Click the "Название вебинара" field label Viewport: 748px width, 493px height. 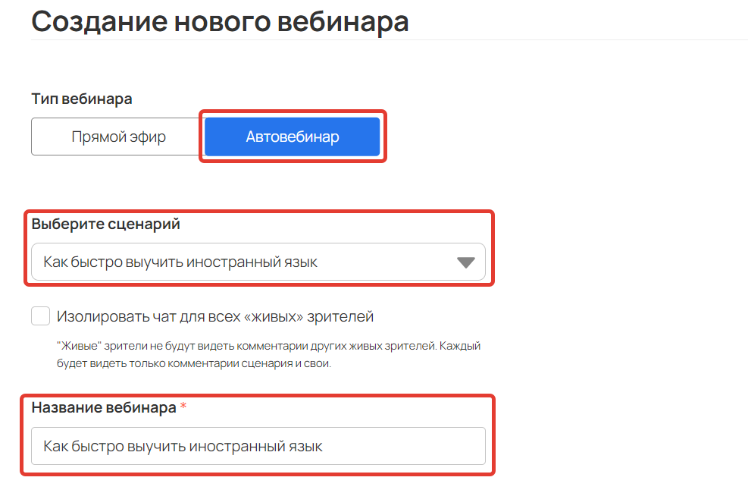104,407
